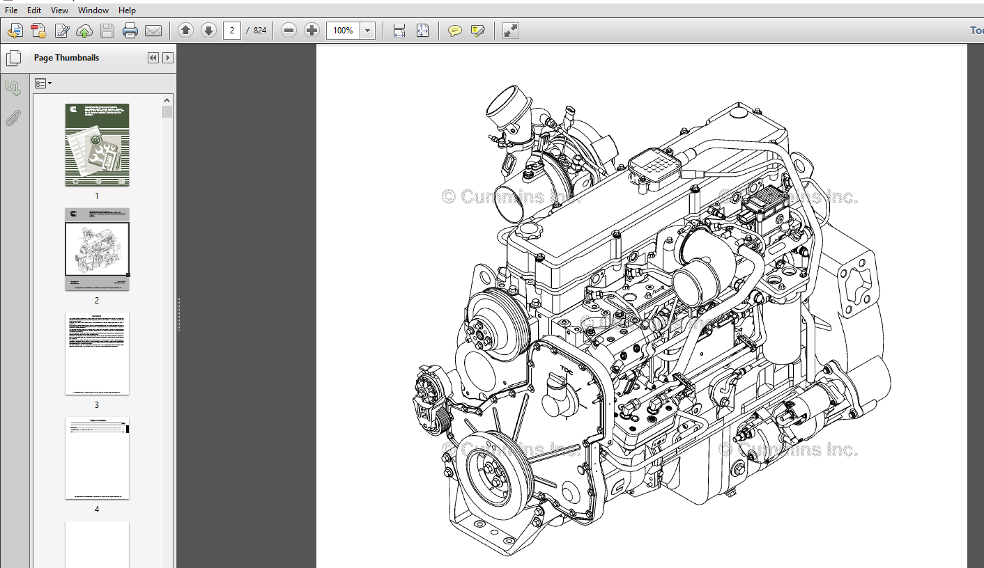Open the Attachments paperclip panel
Viewport: 984px width, 568px height.
click(x=13, y=118)
